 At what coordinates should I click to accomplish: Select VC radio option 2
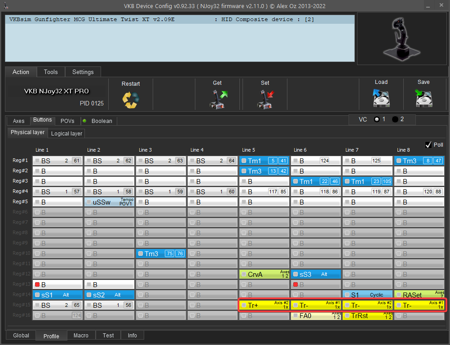395,119
